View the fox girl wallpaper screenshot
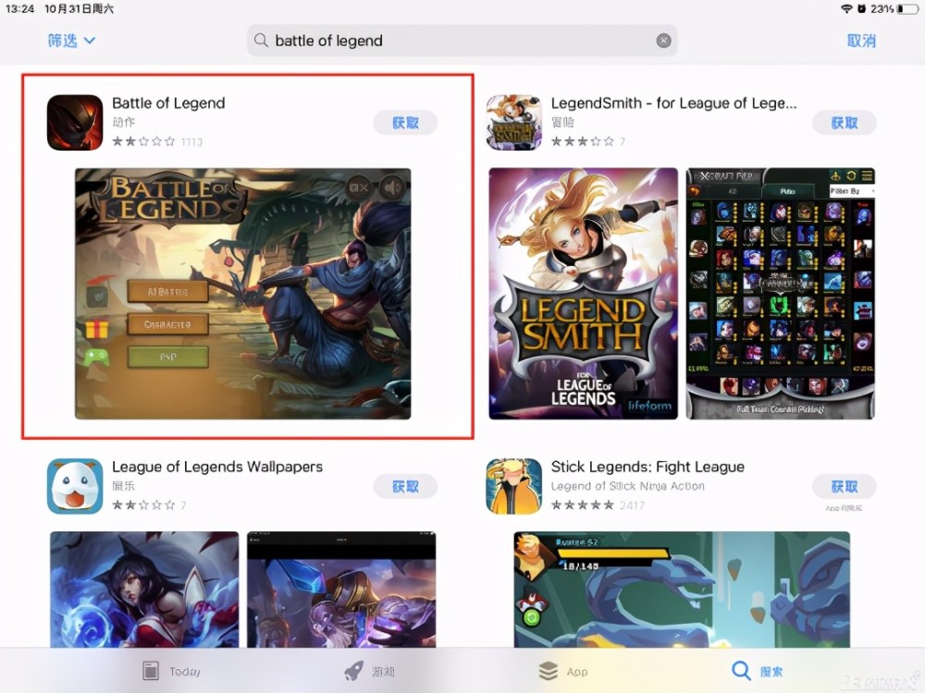 pos(144,590)
